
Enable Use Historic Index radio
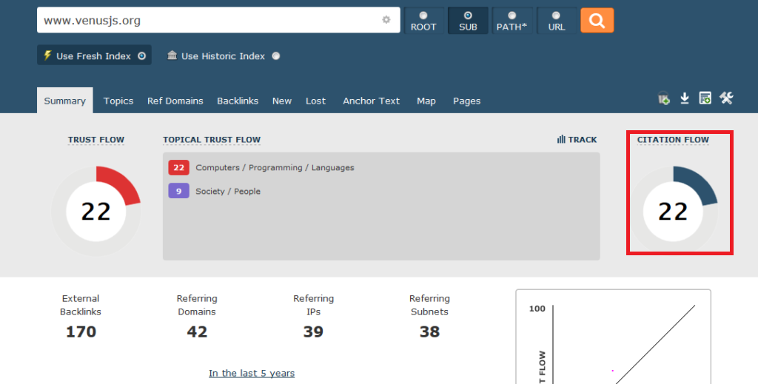276,56
